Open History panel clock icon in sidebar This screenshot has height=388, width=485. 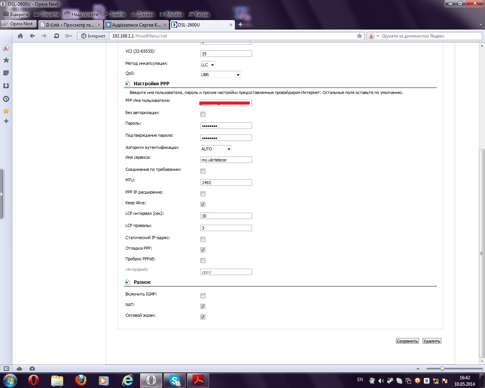tap(6, 99)
